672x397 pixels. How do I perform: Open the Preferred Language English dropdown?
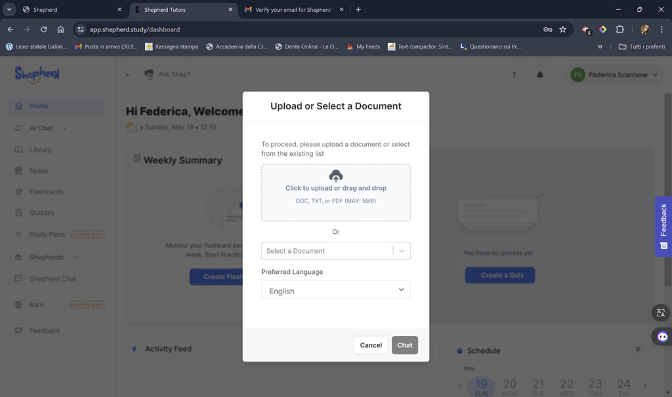pyautogui.click(x=335, y=290)
